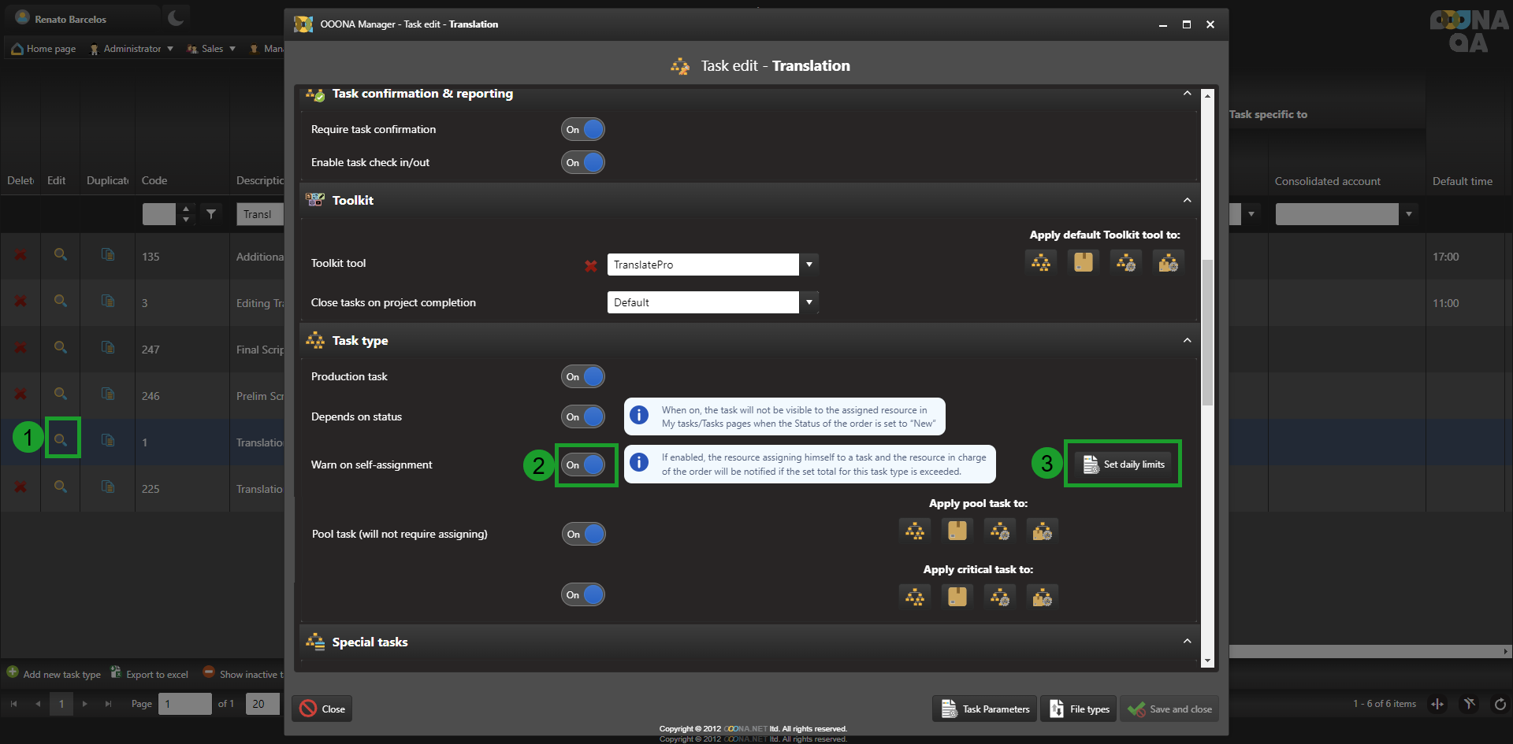1513x744 pixels.
Task: Collapse the Task type section
Action: coord(1187,340)
